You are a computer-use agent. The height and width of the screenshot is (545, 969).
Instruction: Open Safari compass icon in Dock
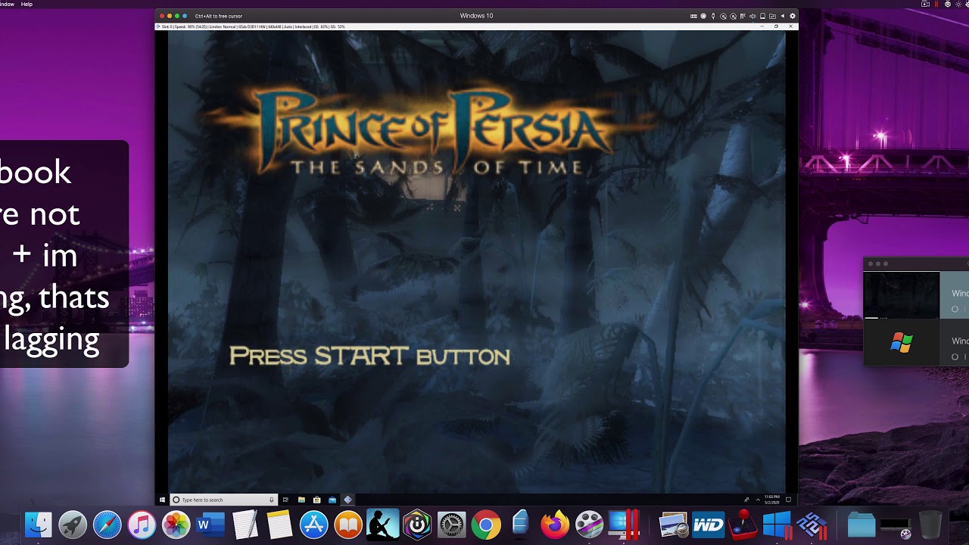(107, 525)
